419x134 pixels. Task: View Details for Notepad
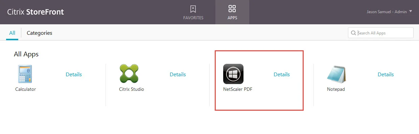click(386, 74)
